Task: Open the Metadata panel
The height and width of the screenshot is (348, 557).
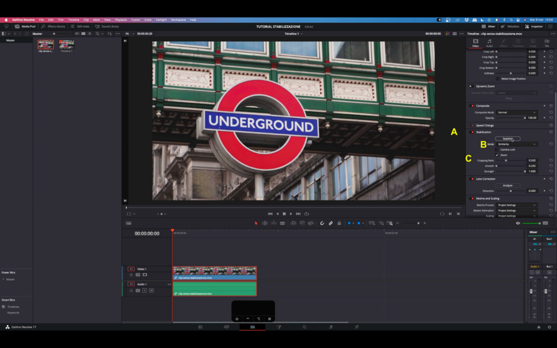Action: [x=510, y=26]
